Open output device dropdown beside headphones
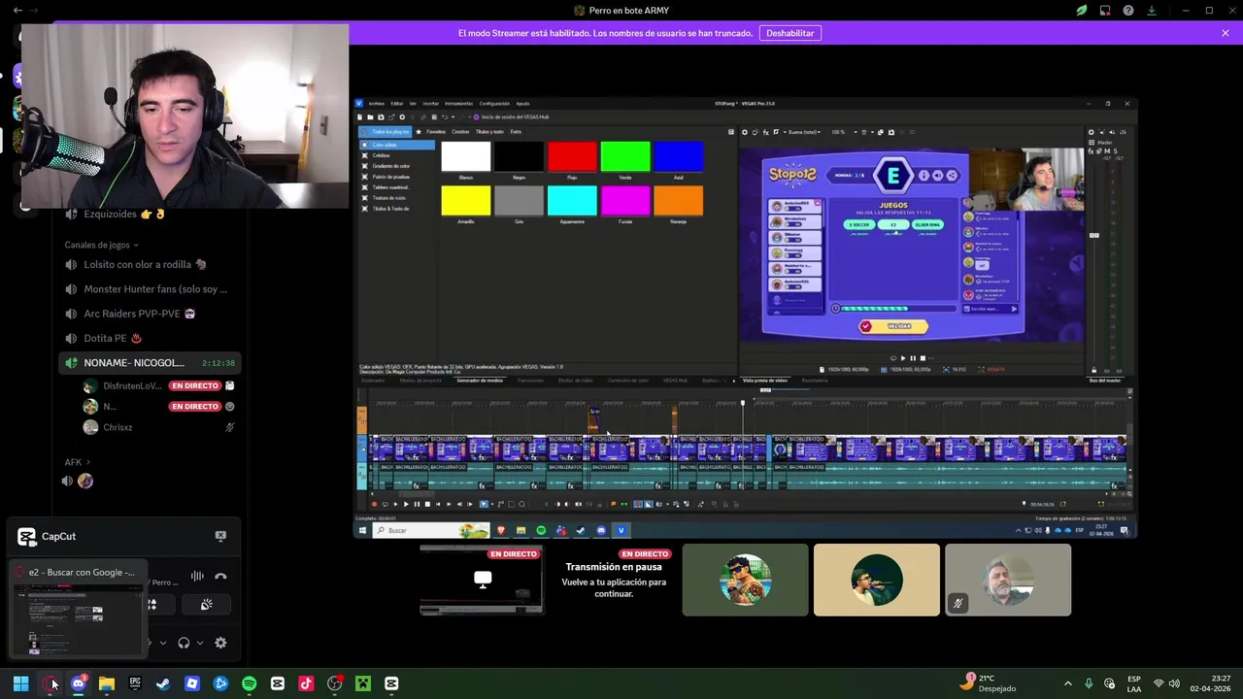Screen dimensions: 1243x699 pos(198,643)
